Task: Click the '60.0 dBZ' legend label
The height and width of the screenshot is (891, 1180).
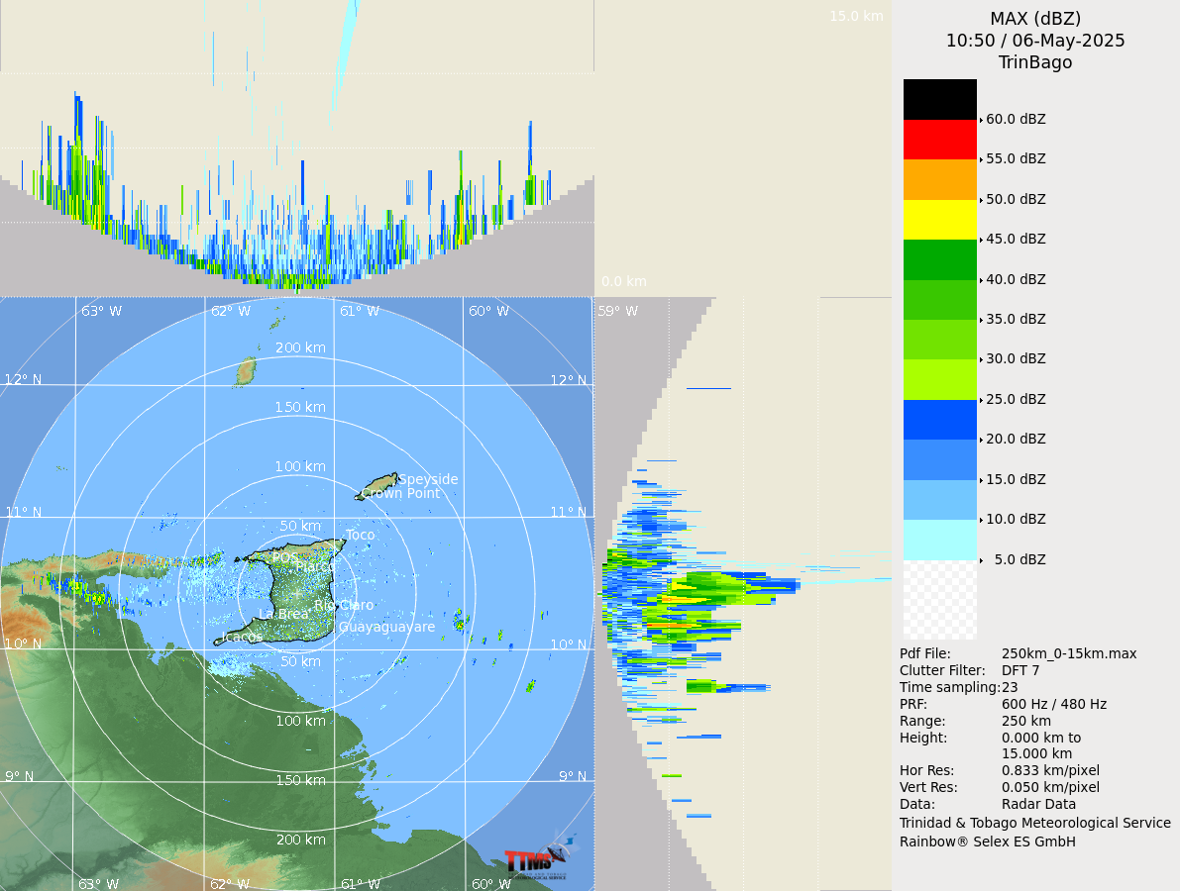Action: (1016, 119)
